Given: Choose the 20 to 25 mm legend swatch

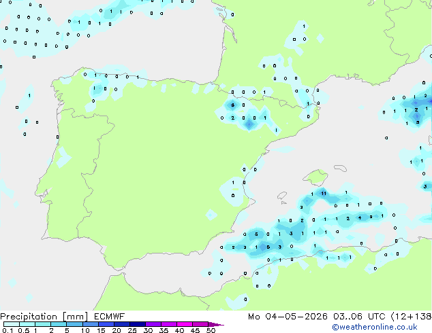Looking at the screenshot, I should [x=121, y=324].
